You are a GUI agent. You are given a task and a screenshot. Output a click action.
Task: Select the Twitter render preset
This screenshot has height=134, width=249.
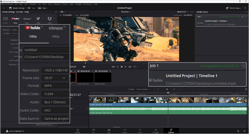pos(38,19)
